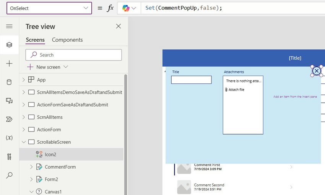325x195 pixels.
Task: Expand ActionFormSaveAsDraftandSubmit screen
Action: 23,104
